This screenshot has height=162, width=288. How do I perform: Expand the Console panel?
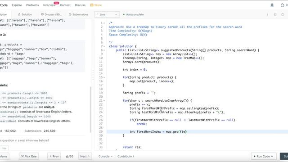(x=105, y=156)
